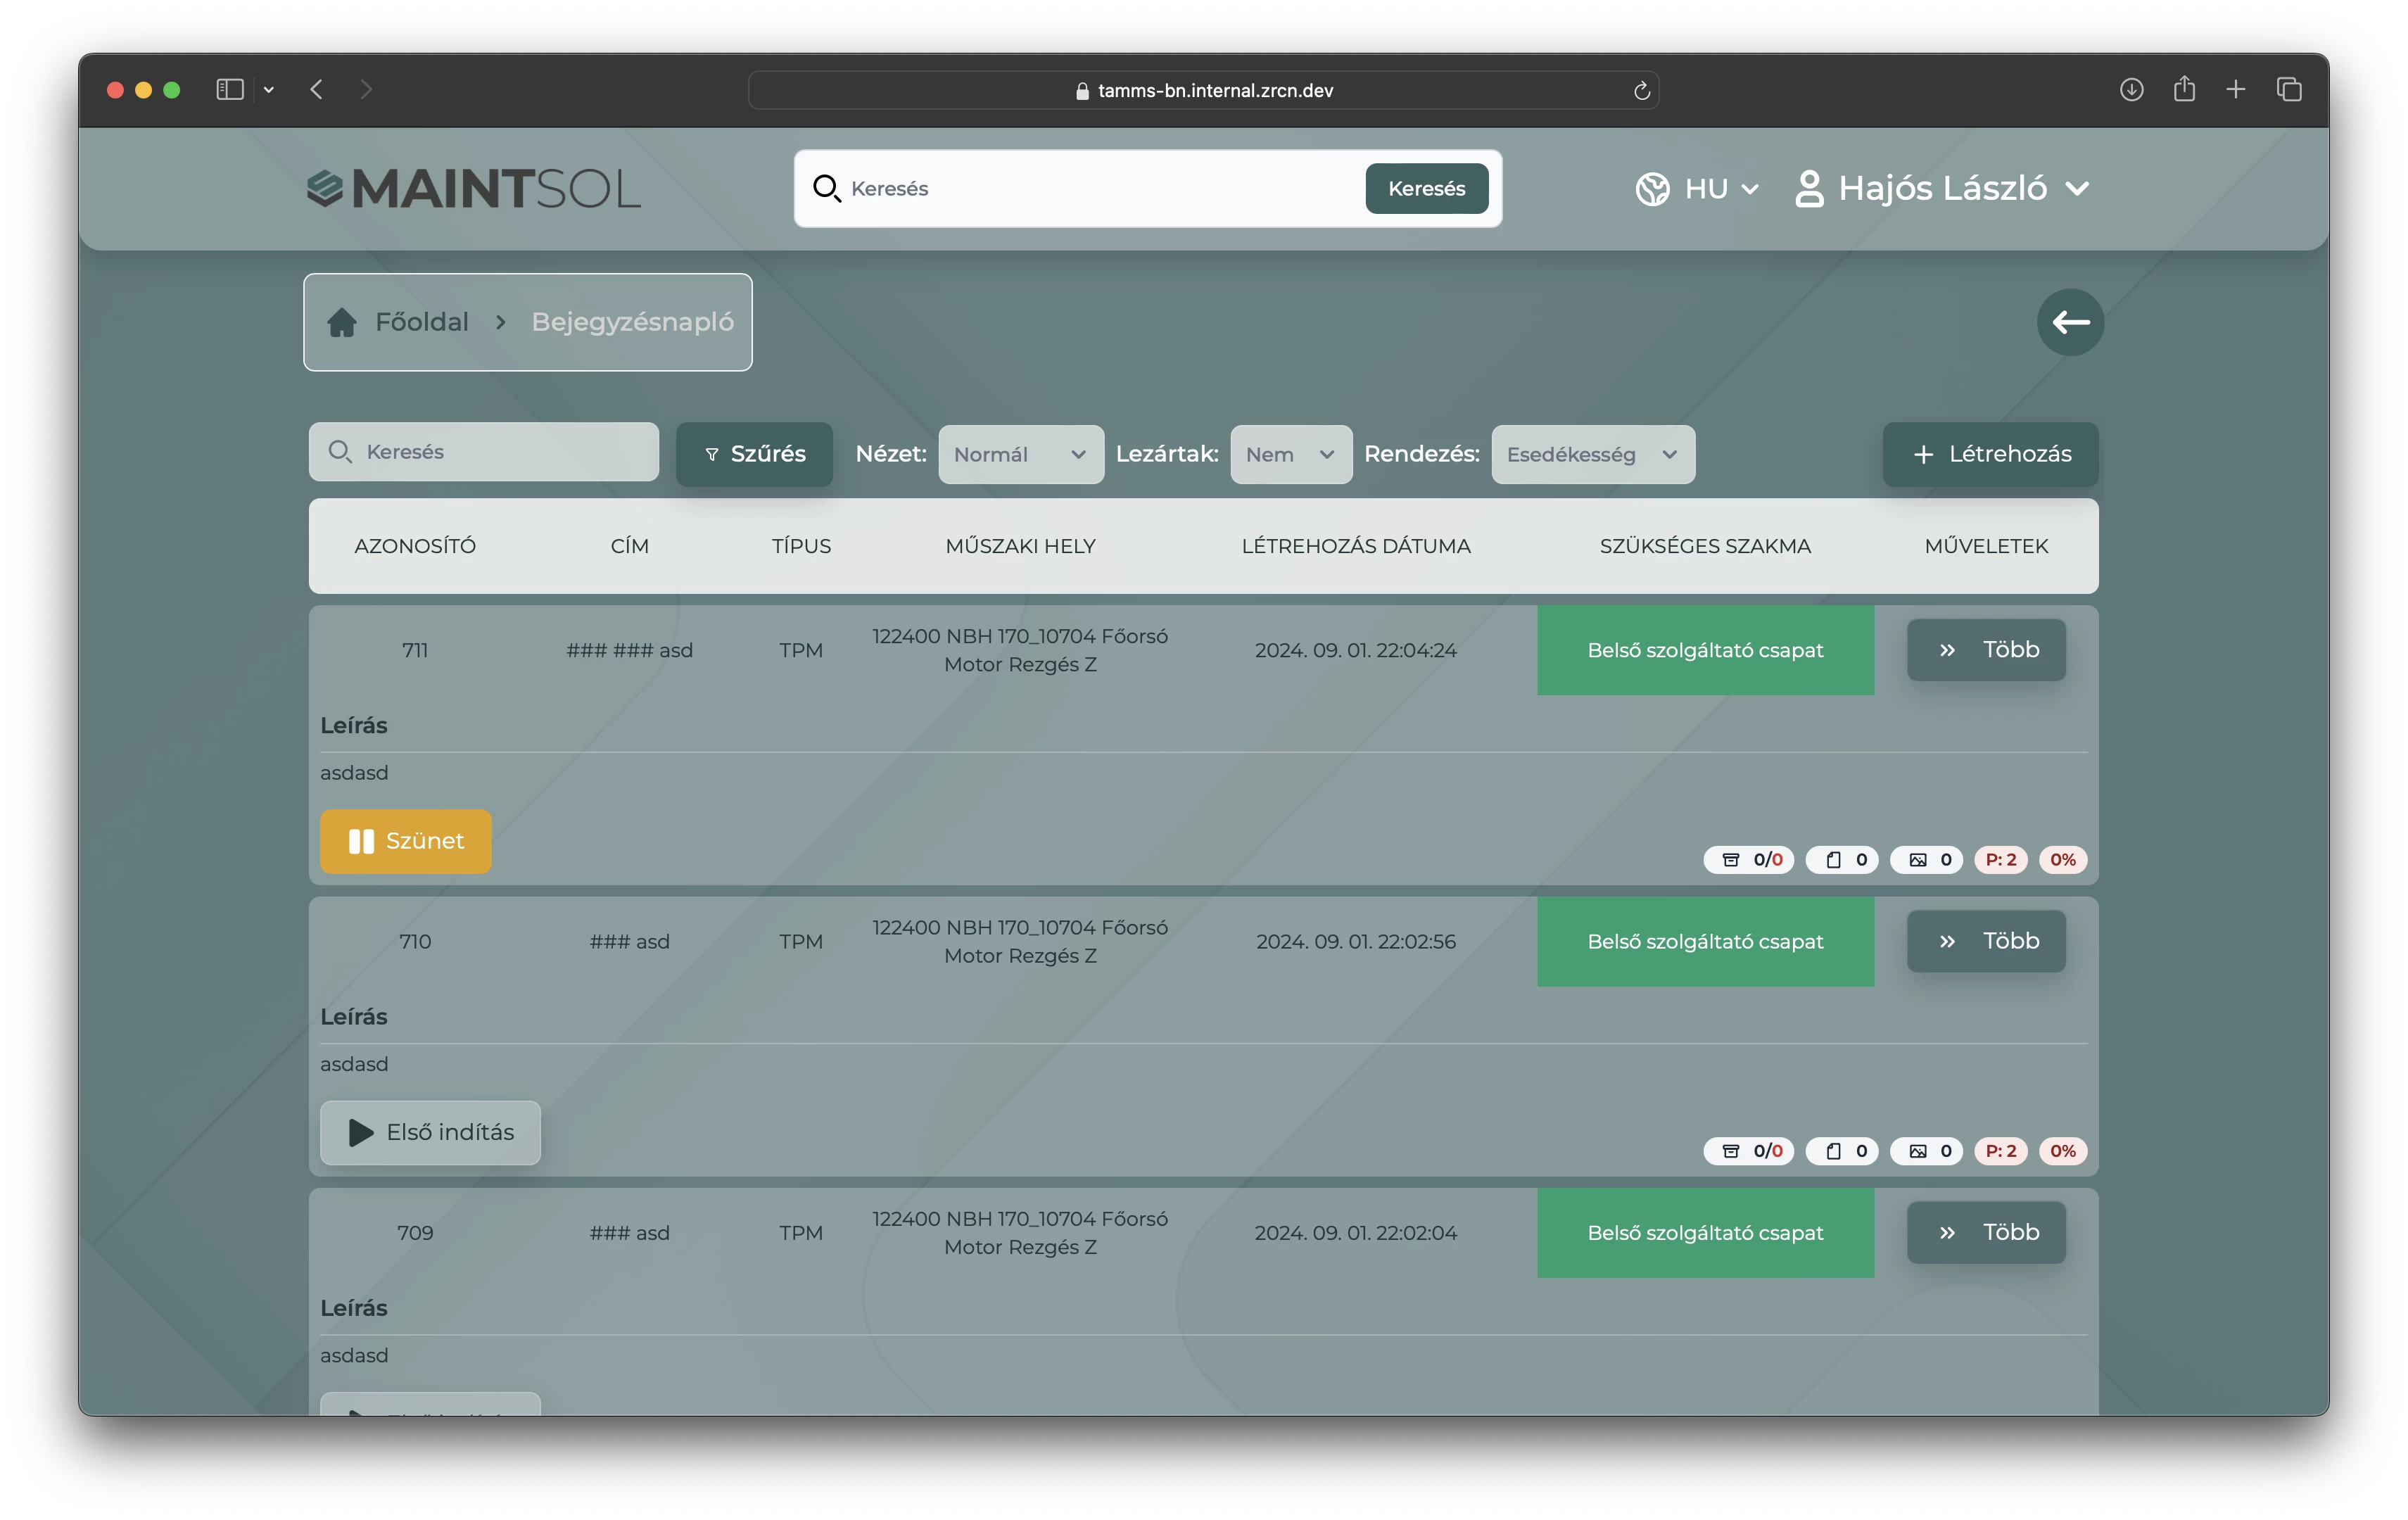The image size is (2408, 1520).
Task: Click the Bejegyzésnapló breadcrumb
Action: (632, 322)
